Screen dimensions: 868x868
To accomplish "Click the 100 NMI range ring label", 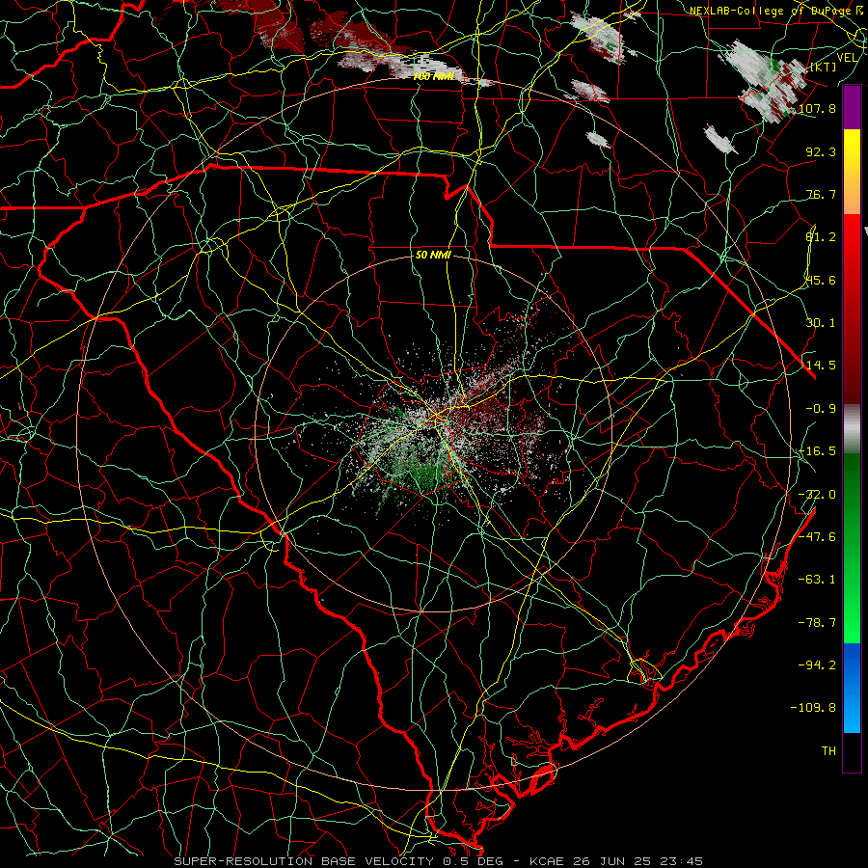I will tap(433, 76).
